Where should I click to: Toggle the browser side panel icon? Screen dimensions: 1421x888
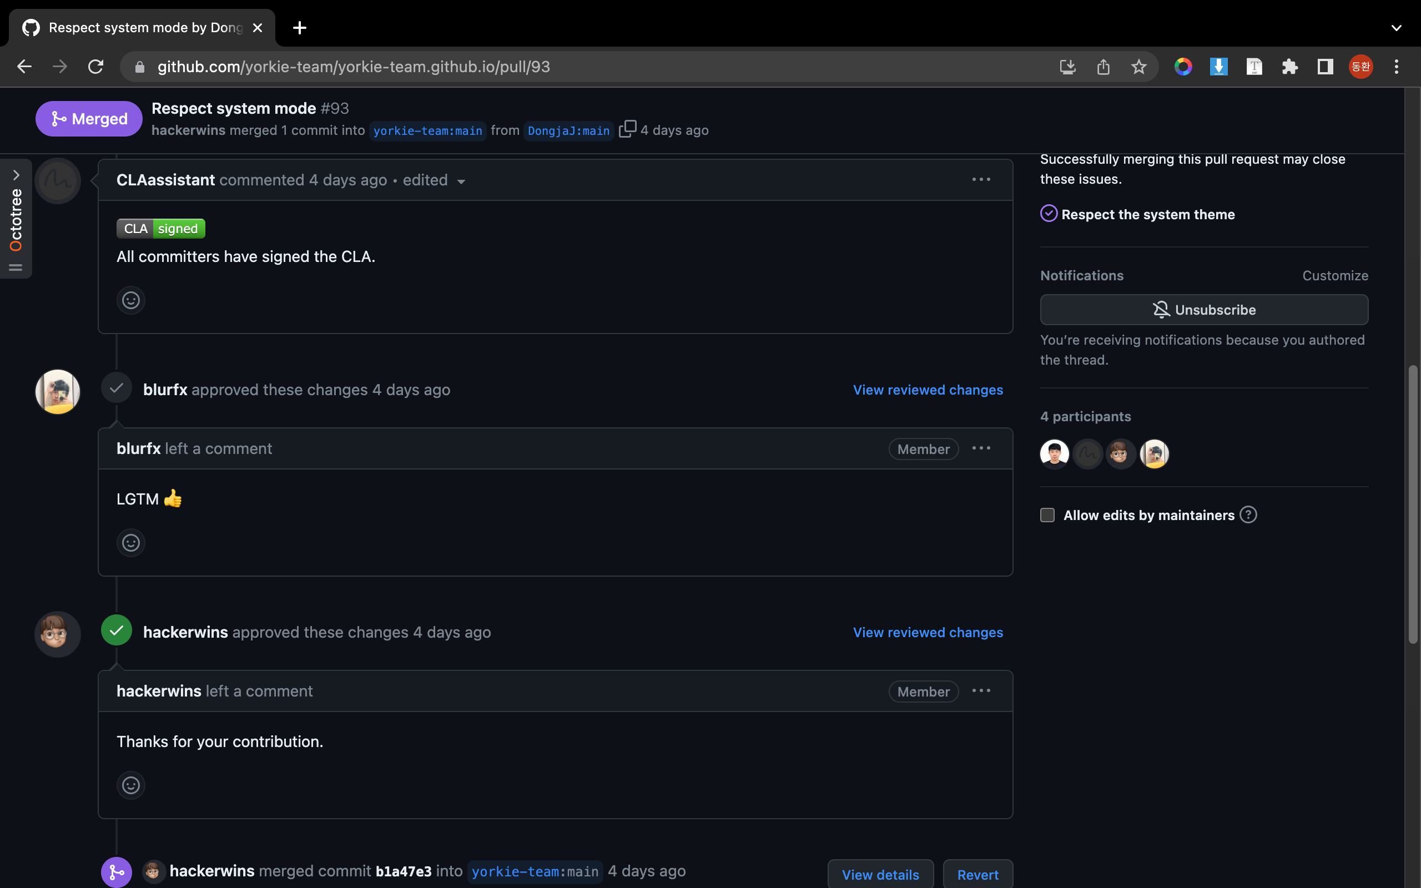click(x=1325, y=67)
